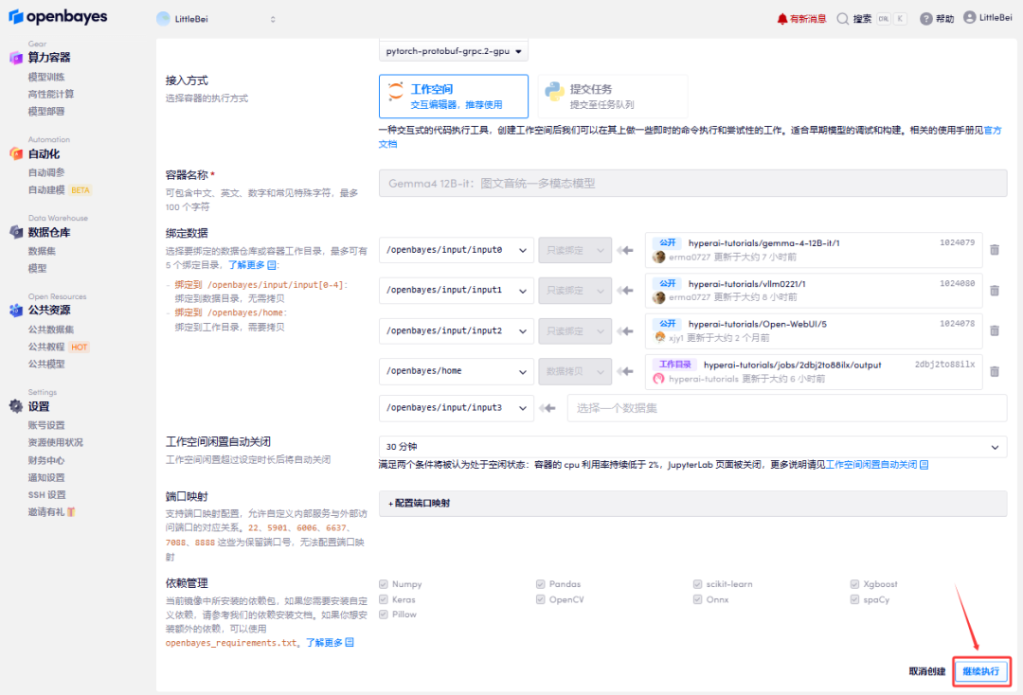Open SSH 设置 in the sidebar
This screenshot has height=695, width=1023.
[47, 495]
